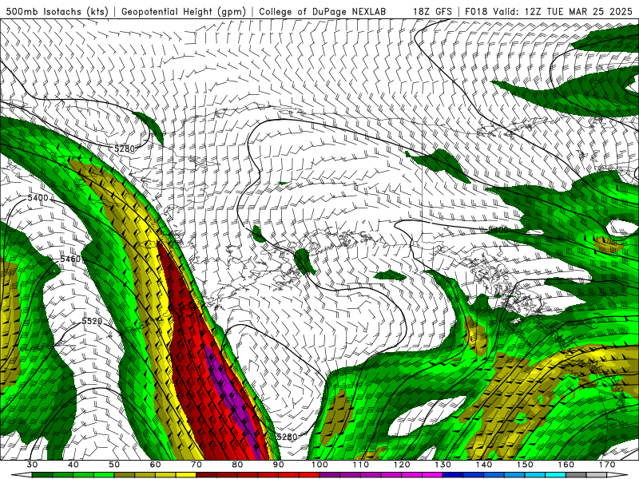
Task: Click the 50 value on the color scale
Action: tap(114, 465)
